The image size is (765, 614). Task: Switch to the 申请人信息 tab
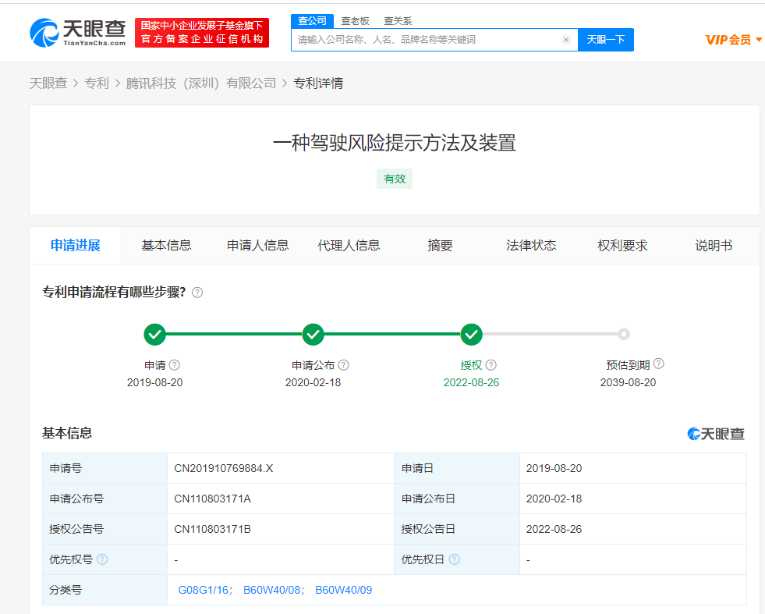257,246
